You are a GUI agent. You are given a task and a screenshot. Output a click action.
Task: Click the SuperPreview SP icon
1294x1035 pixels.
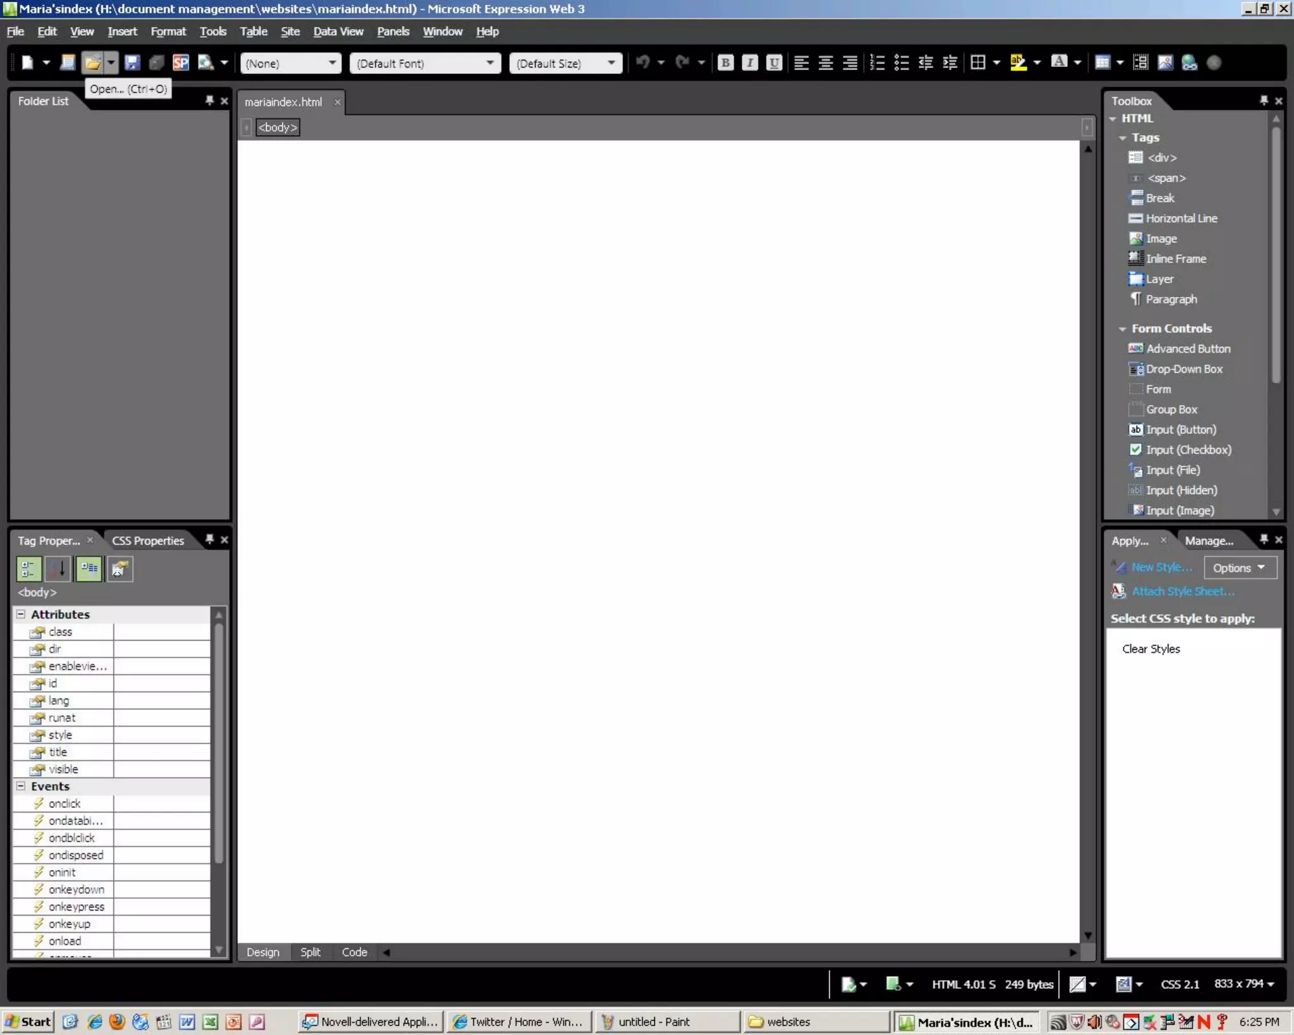181,63
